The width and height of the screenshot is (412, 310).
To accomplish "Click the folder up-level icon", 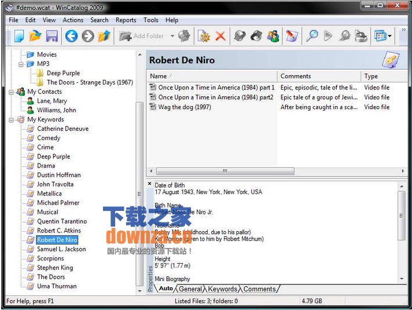I will pos(104,36).
